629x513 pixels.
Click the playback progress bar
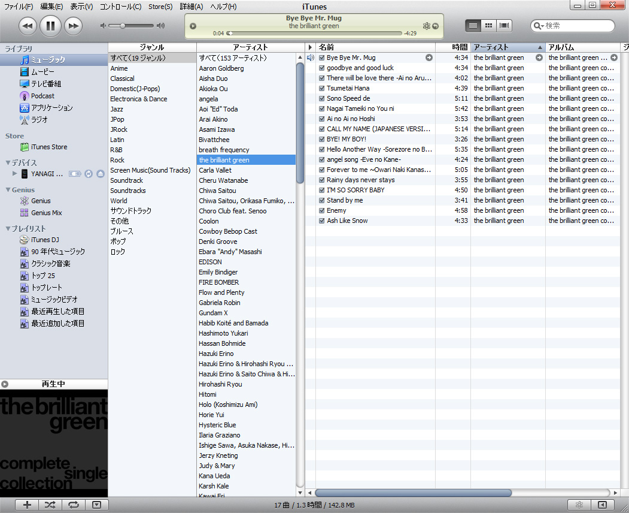point(315,34)
